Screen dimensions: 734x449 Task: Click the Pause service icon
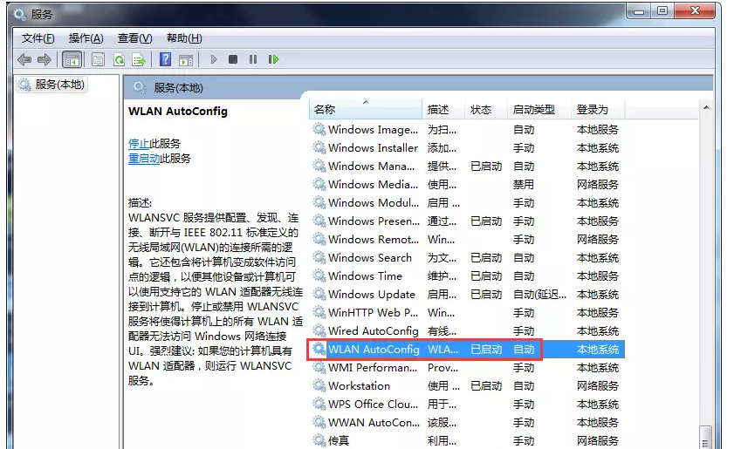click(253, 59)
